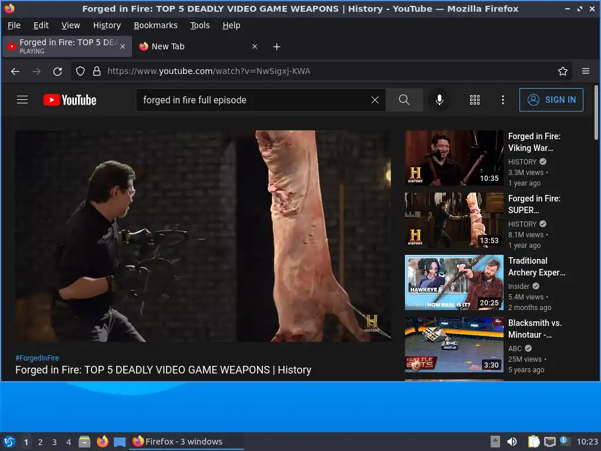Go forward with Firefox forward arrow

[x=36, y=71]
